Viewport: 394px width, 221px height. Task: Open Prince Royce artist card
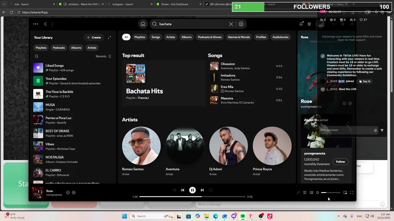(x=272, y=151)
